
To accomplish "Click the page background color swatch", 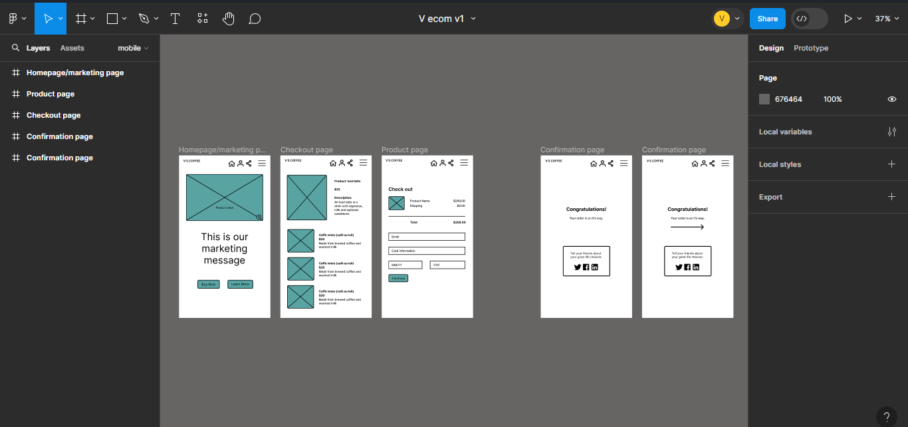I will coord(764,99).
